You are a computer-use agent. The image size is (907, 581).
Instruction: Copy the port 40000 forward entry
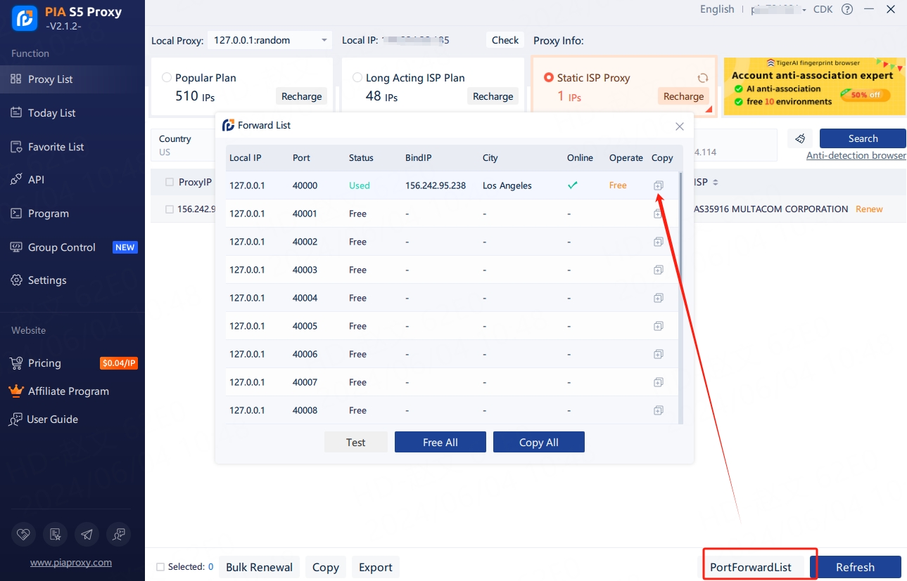click(659, 185)
